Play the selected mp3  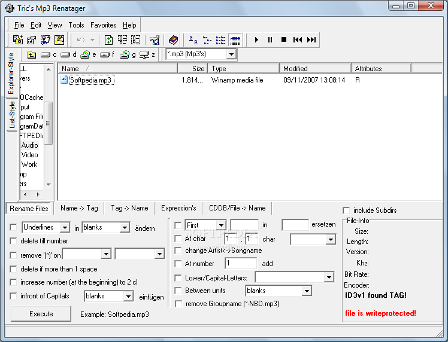[256, 40]
